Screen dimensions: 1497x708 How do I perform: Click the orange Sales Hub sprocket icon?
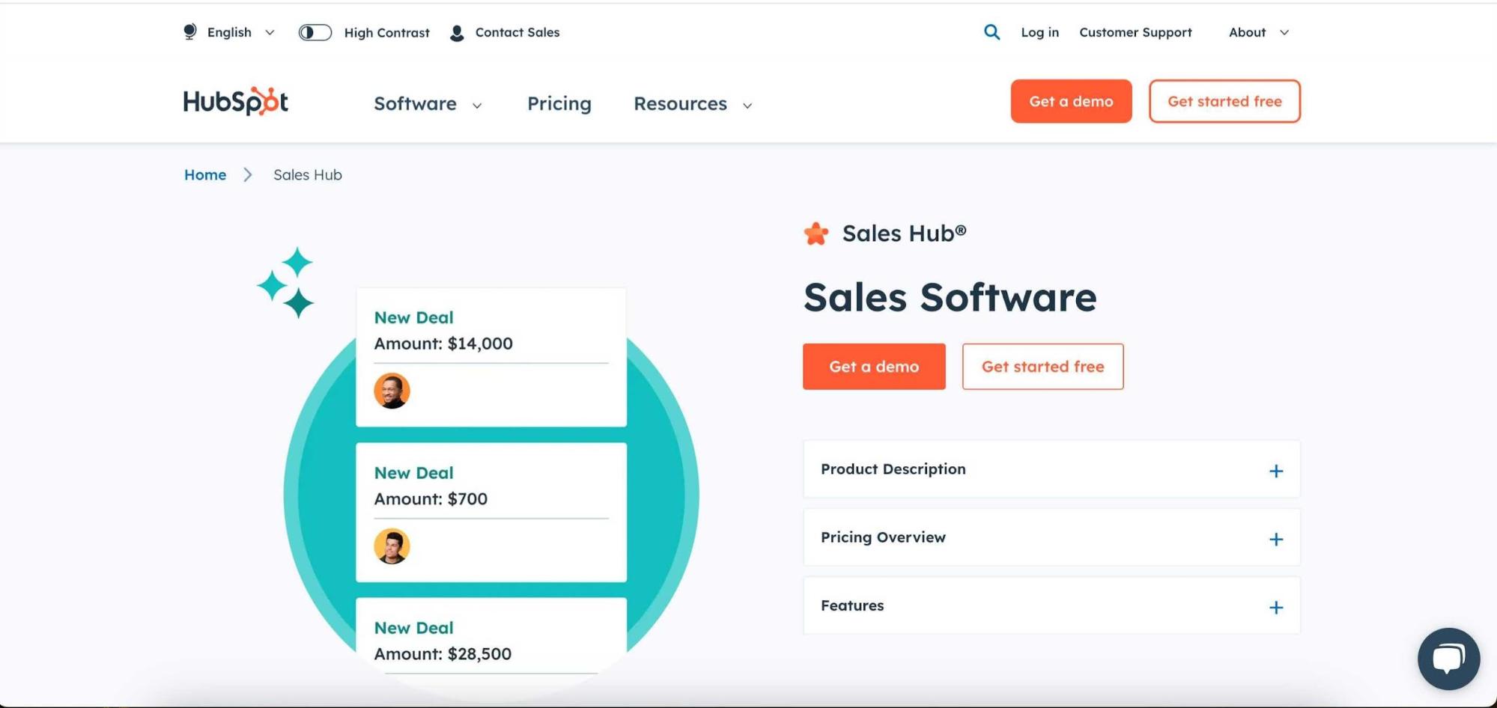pyautogui.click(x=817, y=233)
